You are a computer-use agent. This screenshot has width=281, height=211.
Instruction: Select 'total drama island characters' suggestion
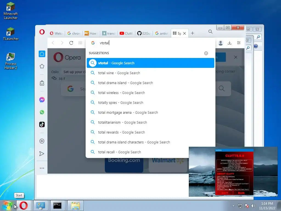coord(151,142)
